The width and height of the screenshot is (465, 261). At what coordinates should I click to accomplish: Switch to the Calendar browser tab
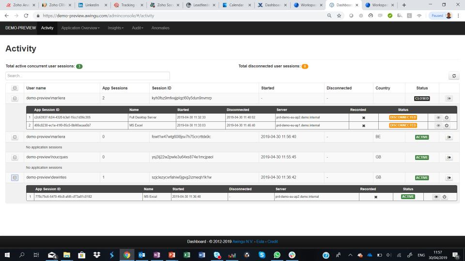(x=236, y=5)
